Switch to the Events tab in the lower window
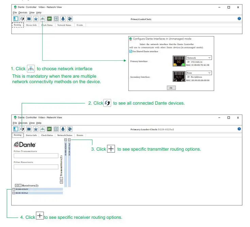 click(80, 135)
